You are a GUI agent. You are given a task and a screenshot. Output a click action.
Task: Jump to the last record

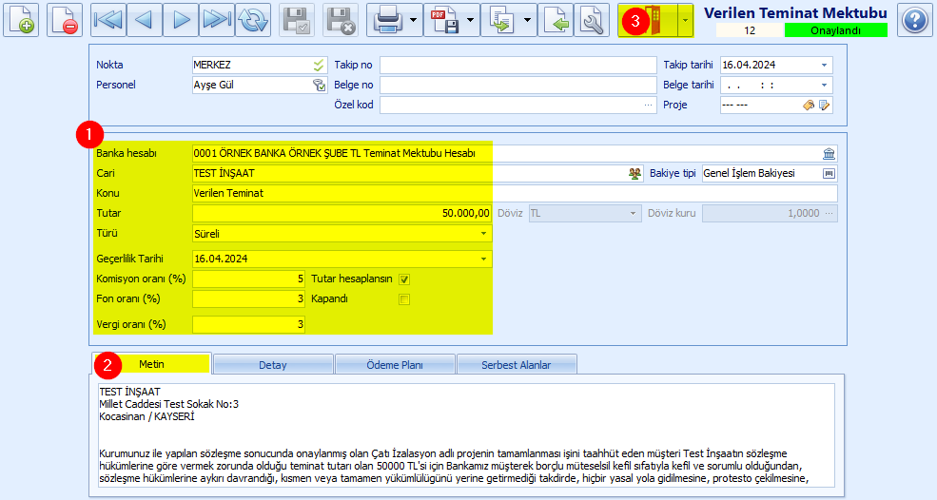[x=217, y=20]
